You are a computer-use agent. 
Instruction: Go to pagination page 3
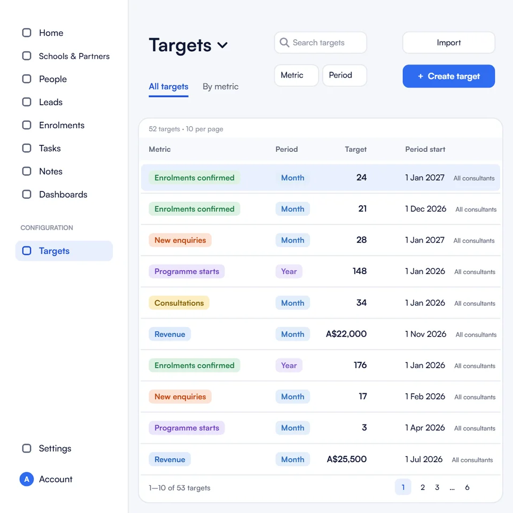(x=437, y=487)
